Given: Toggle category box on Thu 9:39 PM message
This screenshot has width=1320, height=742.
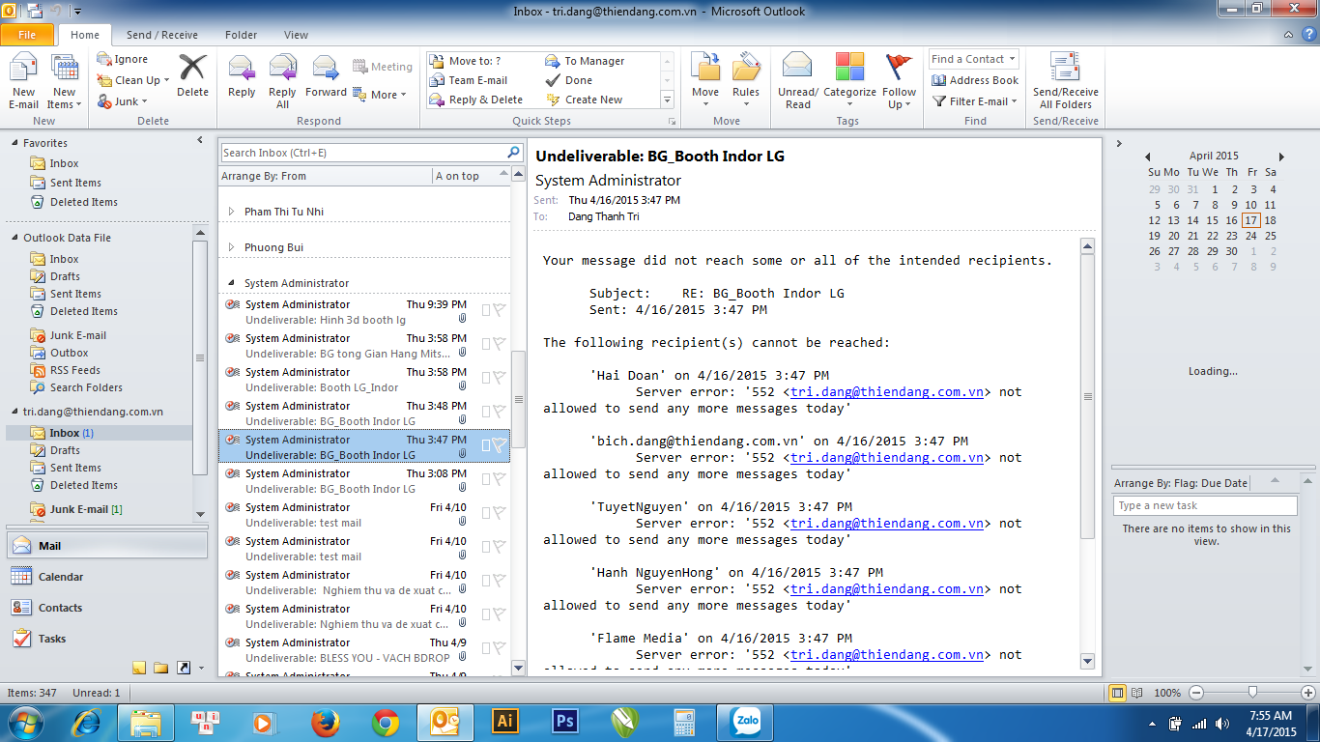Looking at the screenshot, I should coord(486,310).
